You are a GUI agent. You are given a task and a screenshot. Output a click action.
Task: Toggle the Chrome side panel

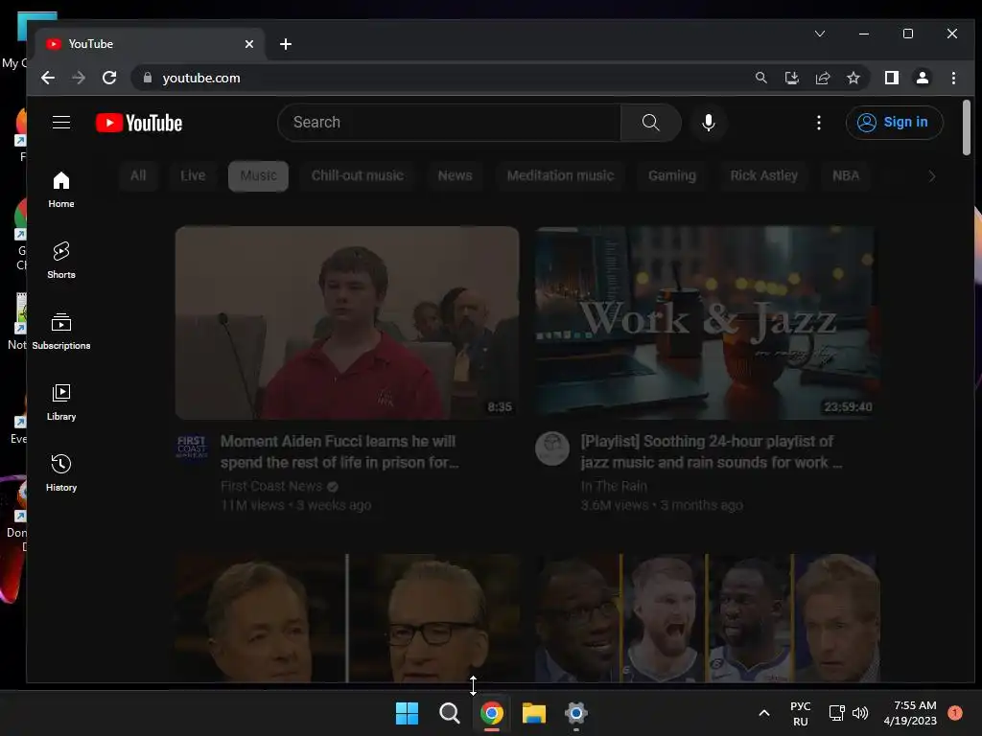point(891,78)
